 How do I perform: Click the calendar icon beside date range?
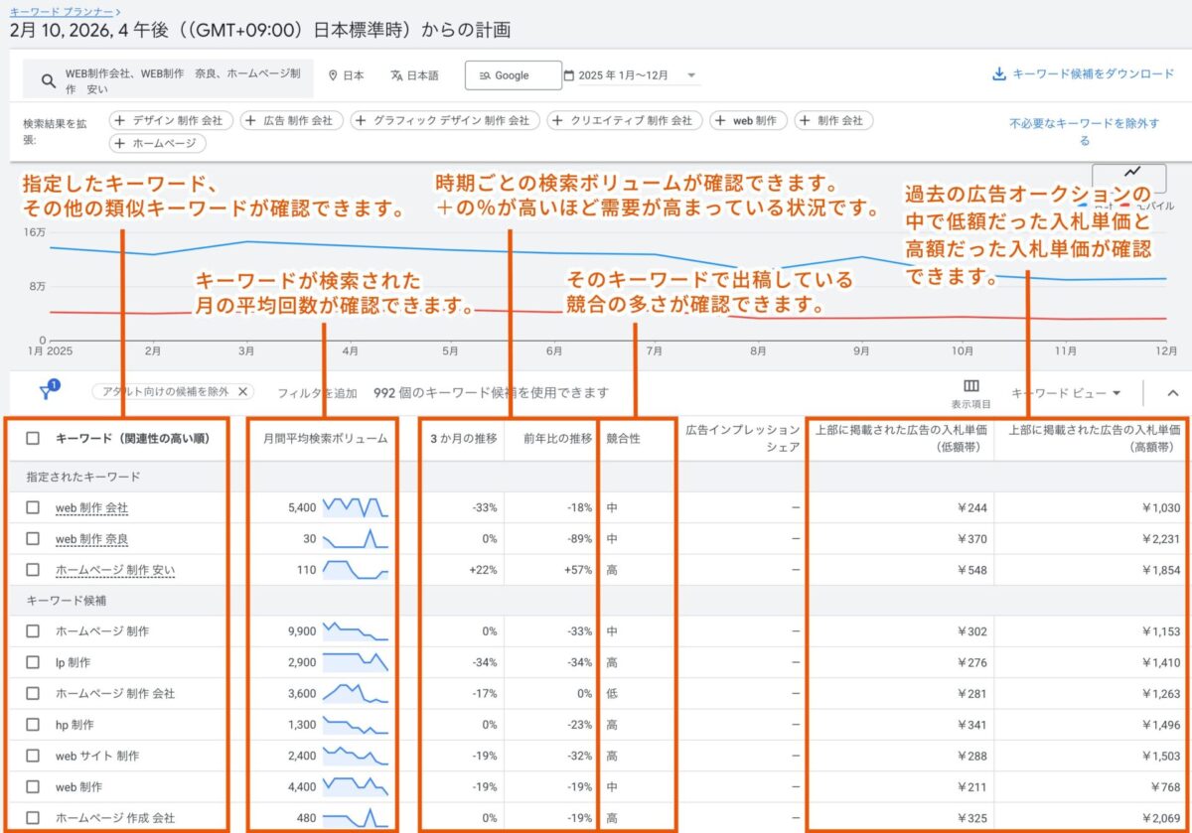[569, 75]
